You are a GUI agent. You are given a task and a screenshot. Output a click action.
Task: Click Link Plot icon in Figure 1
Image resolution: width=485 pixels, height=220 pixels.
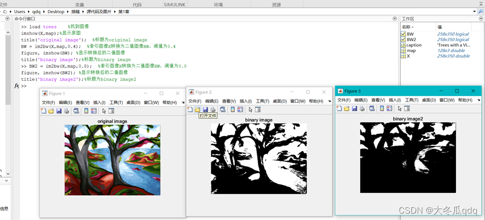pyautogui.click(x=76, y=111)
